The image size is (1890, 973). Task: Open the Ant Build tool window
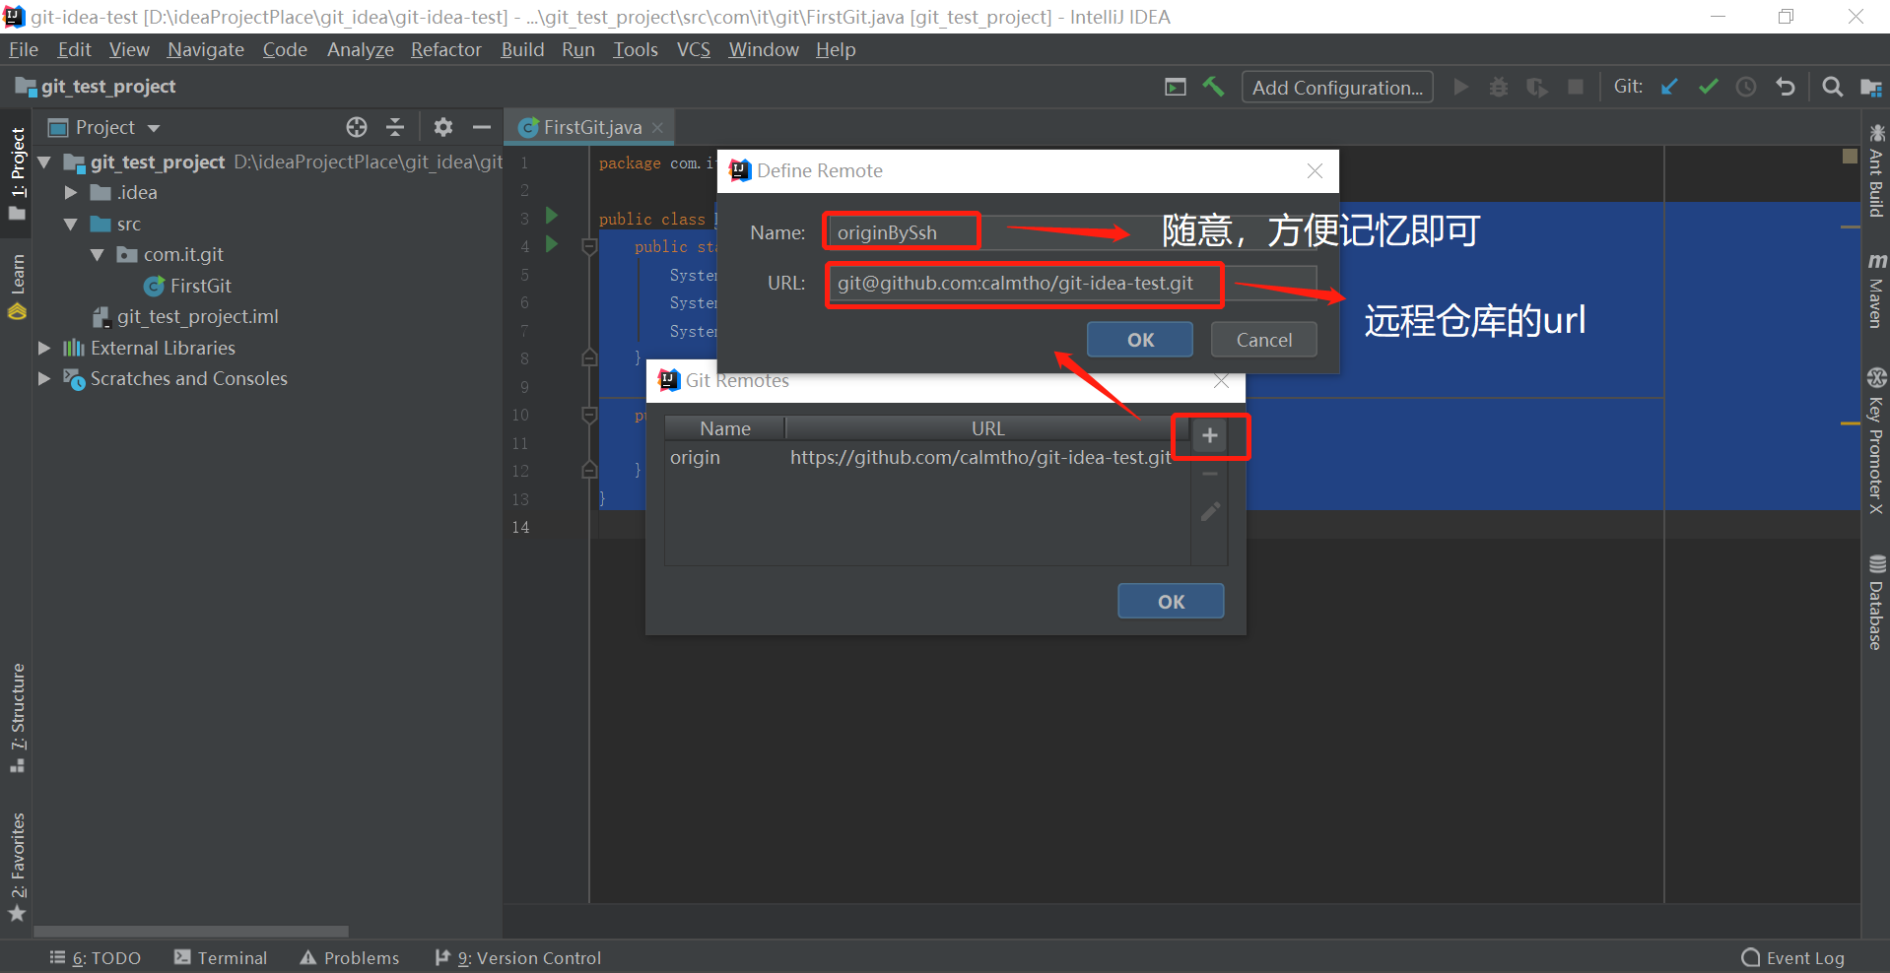pyautogui.click(x=1876, y=169)
